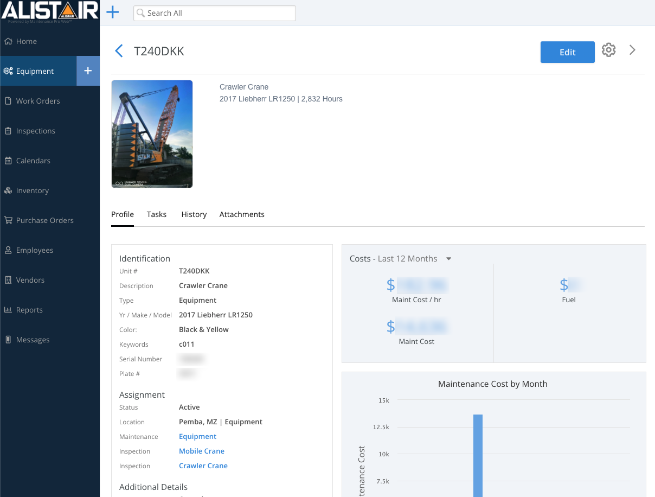Image resolution: width=655 pixels, height=497 pixels.
Task: Go back using the left chevron arrow
Action: point(119,51)
